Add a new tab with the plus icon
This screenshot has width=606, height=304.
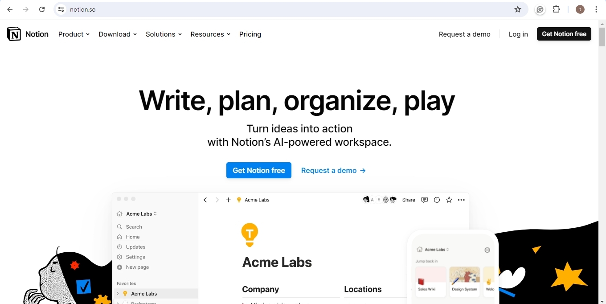point(229,200)
